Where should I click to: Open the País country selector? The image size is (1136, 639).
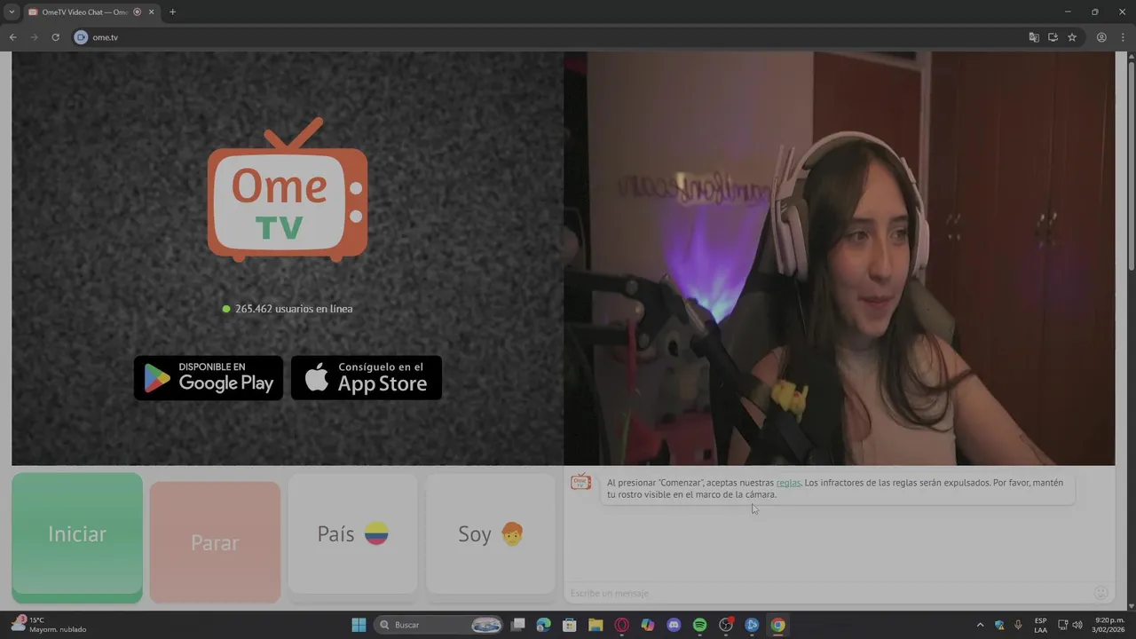(x=352, y=533)
